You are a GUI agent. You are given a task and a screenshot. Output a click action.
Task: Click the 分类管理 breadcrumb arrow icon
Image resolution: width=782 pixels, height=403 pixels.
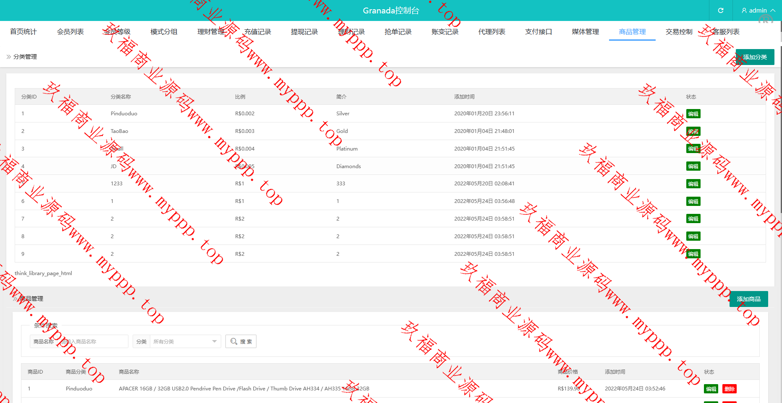8,57
